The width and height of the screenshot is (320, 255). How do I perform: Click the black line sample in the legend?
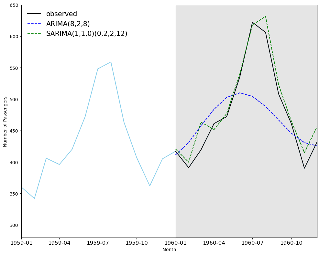tap(34, 14)
